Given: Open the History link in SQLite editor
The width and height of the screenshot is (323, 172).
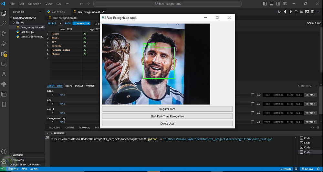Looking at the screenshot, I should pos(305,86).
